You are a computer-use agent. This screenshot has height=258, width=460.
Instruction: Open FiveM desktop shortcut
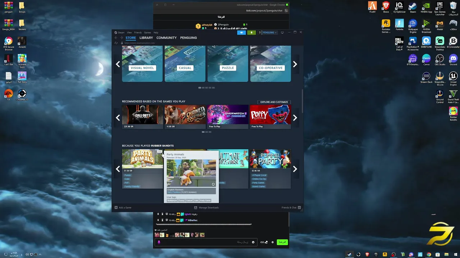coord(372,8)
